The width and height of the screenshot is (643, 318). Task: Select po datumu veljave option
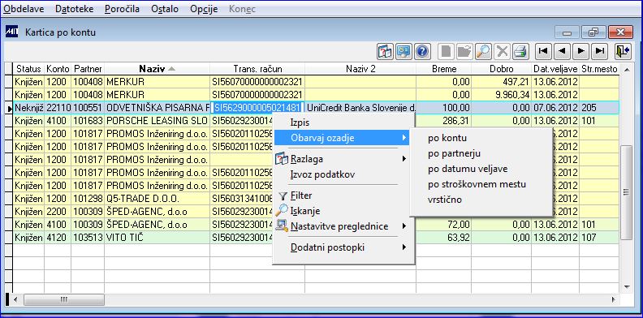click(x=468, y=169)
